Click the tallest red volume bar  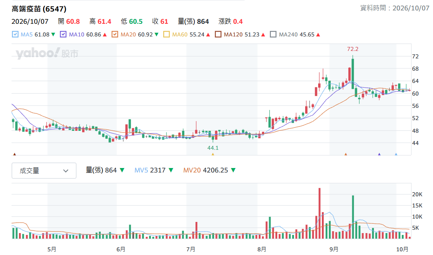320,213
